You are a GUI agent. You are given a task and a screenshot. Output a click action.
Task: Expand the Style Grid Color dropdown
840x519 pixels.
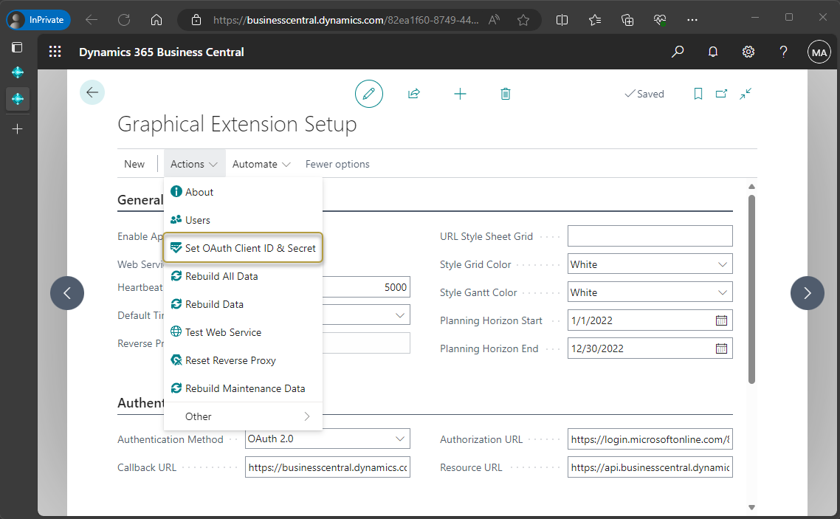point(722,264)
